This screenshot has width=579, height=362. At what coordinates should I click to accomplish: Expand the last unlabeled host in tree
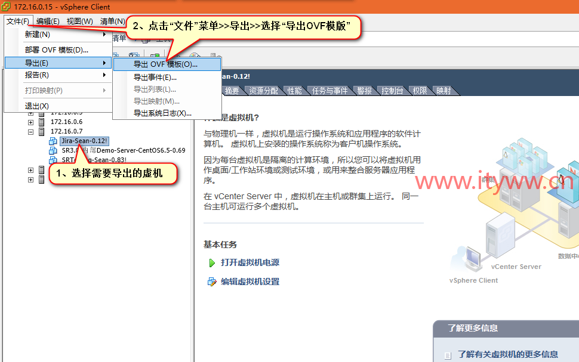pos(30,180)
